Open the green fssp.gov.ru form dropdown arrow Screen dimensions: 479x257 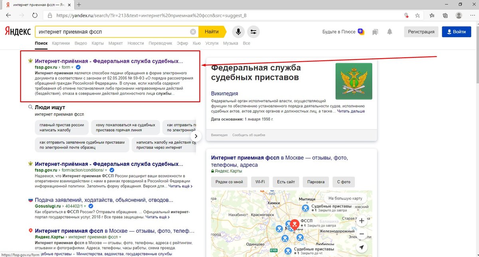73,68
